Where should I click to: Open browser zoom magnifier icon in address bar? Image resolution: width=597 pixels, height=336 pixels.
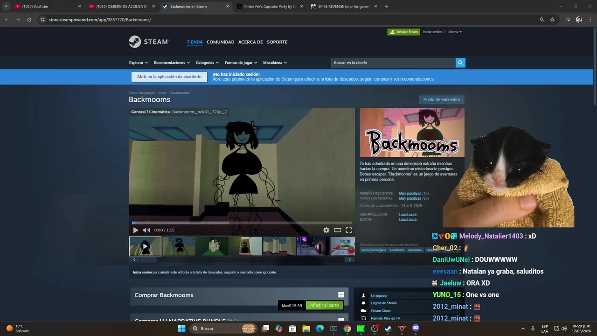542,20
